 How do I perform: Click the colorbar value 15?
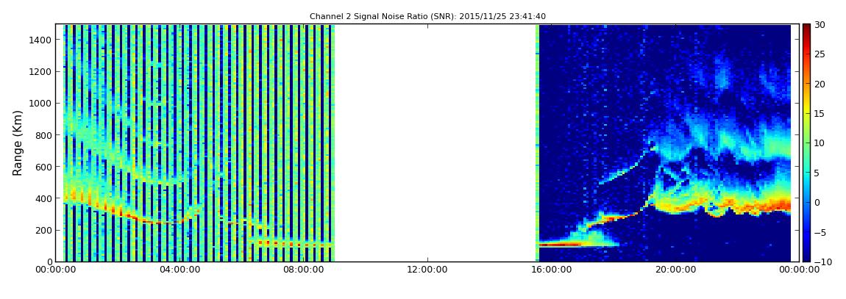tap(820, 114)
